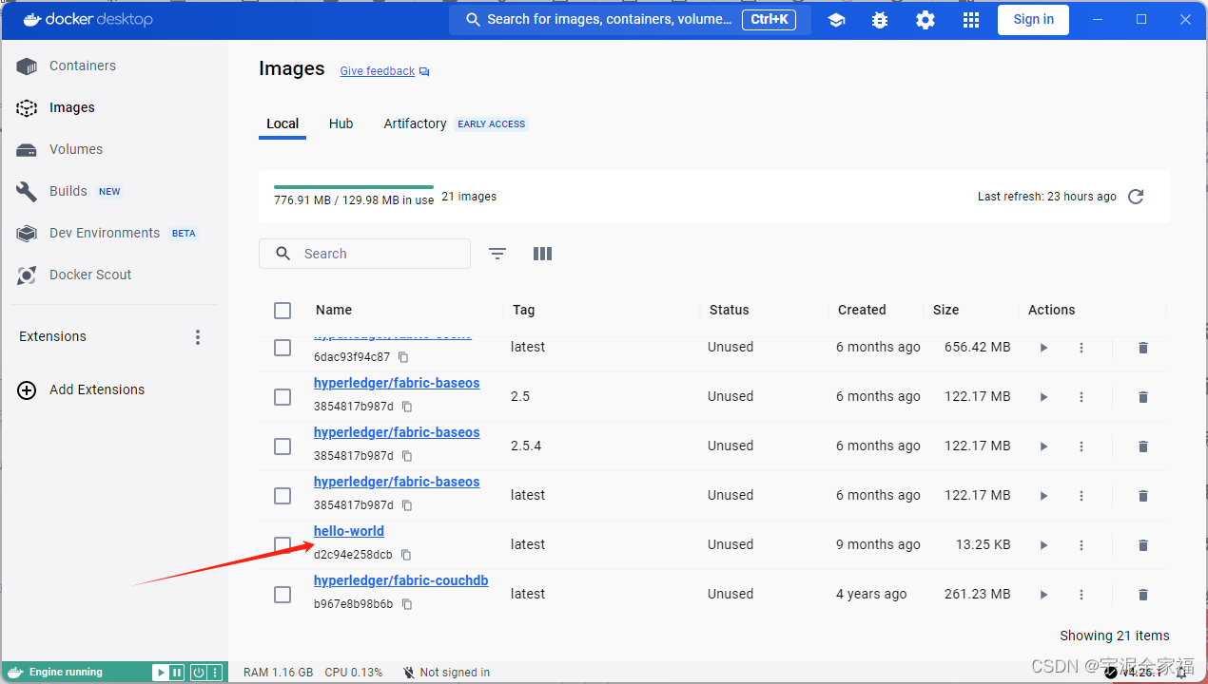Delete the hello-world image (trash icon)
This screenshot has height=684, width=1208.
tap(1142, 544)
